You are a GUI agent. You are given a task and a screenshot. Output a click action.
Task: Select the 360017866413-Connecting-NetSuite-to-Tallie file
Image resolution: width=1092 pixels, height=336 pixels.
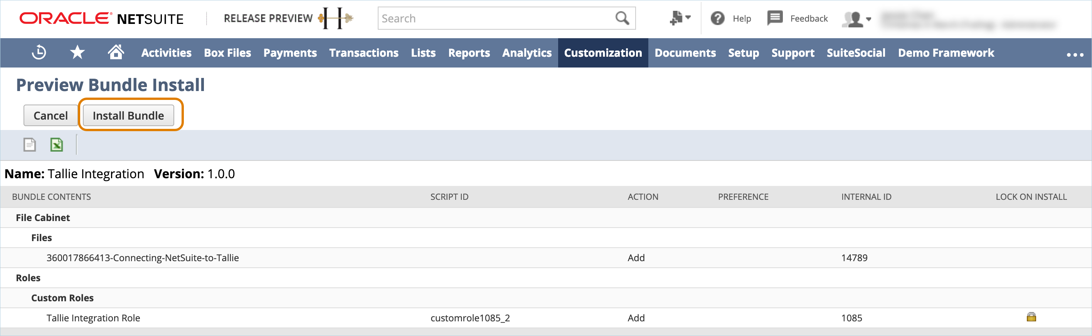pyautogui.click(x=143, y=258)
